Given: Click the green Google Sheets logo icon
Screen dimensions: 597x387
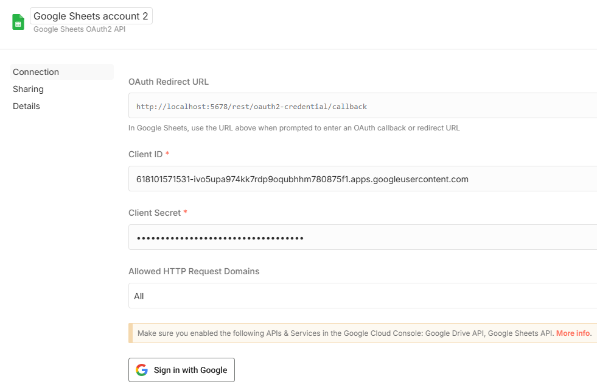Looking at the screenshot, I should [18, 23].
